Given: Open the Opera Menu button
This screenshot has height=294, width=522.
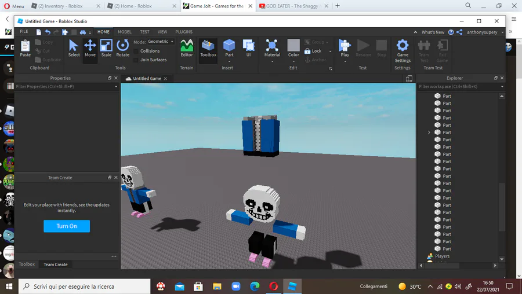Looking at the screenshot, I should click(14, 6).
